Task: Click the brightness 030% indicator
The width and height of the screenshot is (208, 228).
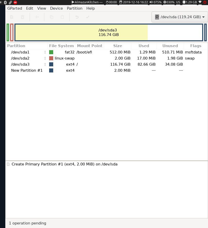Action: (169, 2)
